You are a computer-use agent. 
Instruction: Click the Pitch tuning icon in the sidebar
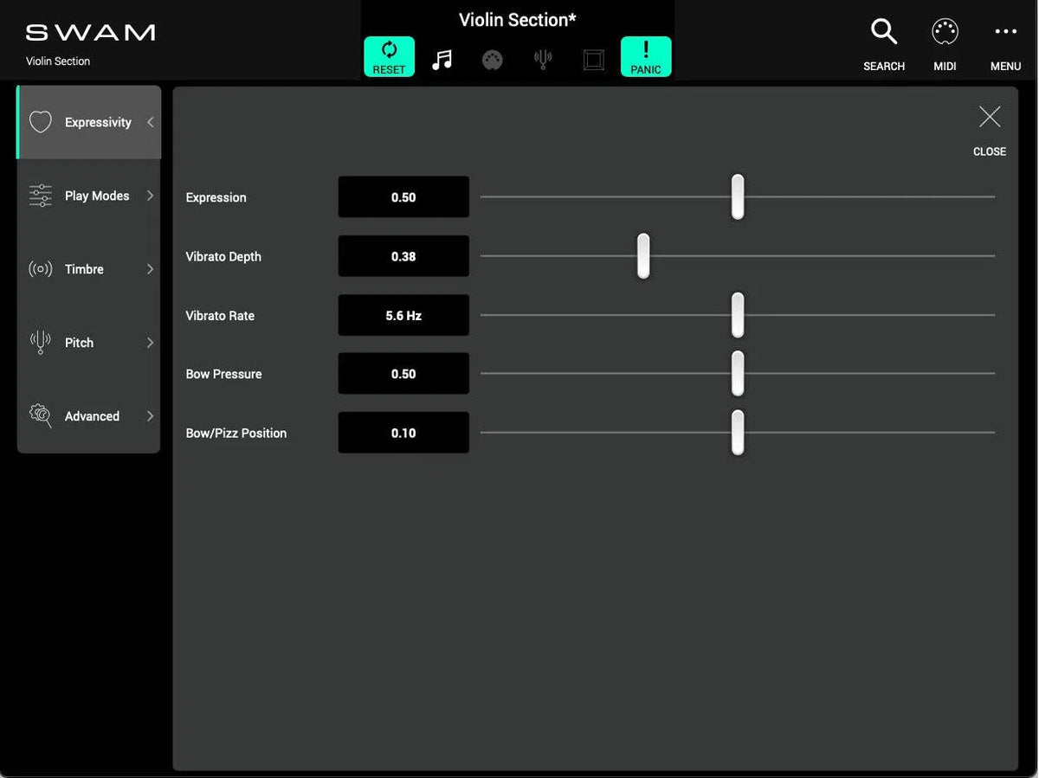(x=40, y=342)
